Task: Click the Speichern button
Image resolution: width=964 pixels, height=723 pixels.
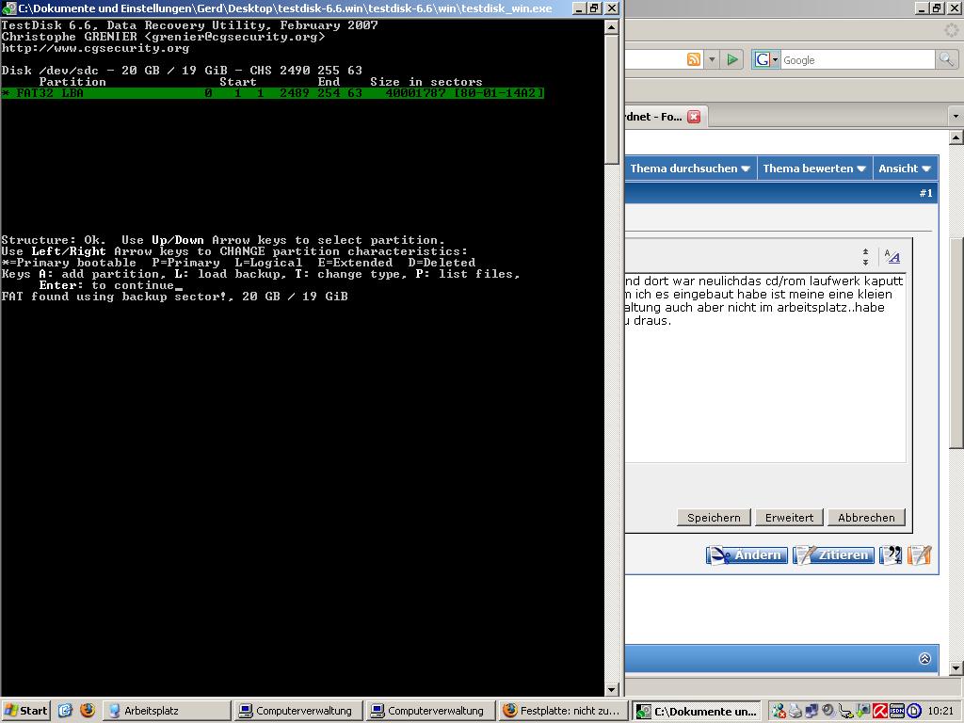Action: [x=714, y=518]
